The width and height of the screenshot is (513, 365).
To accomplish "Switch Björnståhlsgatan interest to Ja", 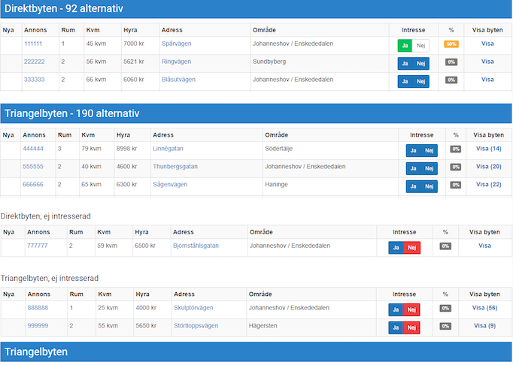I will [x=396, y=247].
